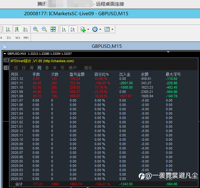The image size is (200, 188).
Task: Click the max drawdown -402.45
Action: point(171,87)
